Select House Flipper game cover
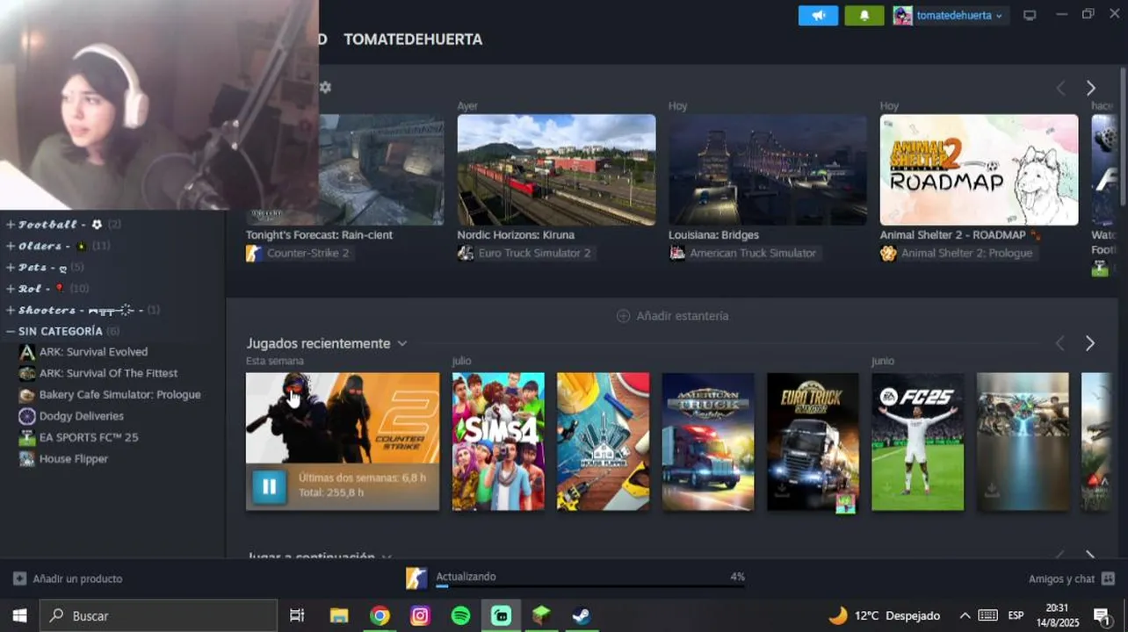 [603, 442]
